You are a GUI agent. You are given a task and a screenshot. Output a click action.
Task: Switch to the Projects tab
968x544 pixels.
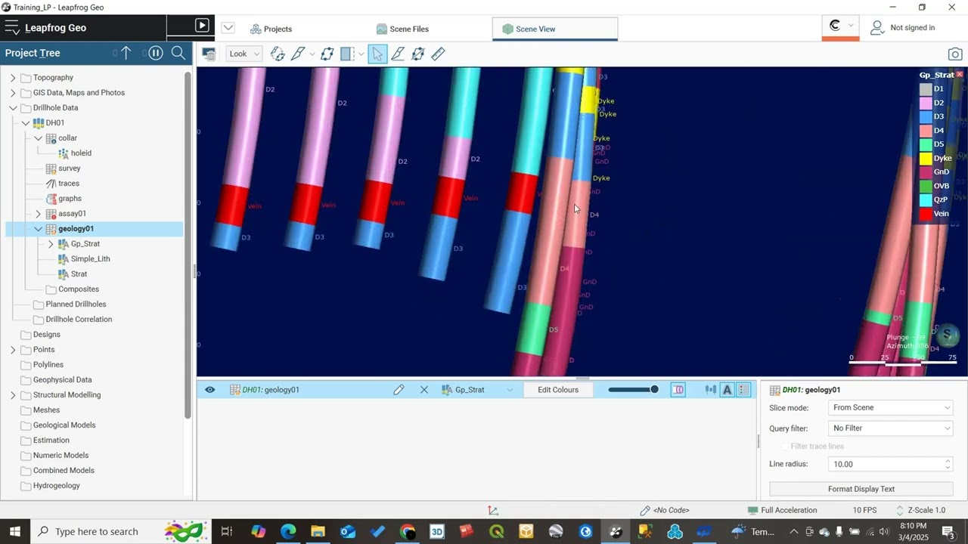271,29
